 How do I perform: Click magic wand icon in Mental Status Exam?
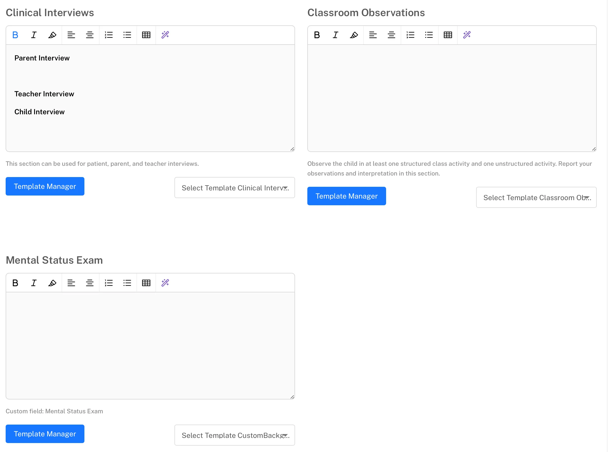pos(165,283)
